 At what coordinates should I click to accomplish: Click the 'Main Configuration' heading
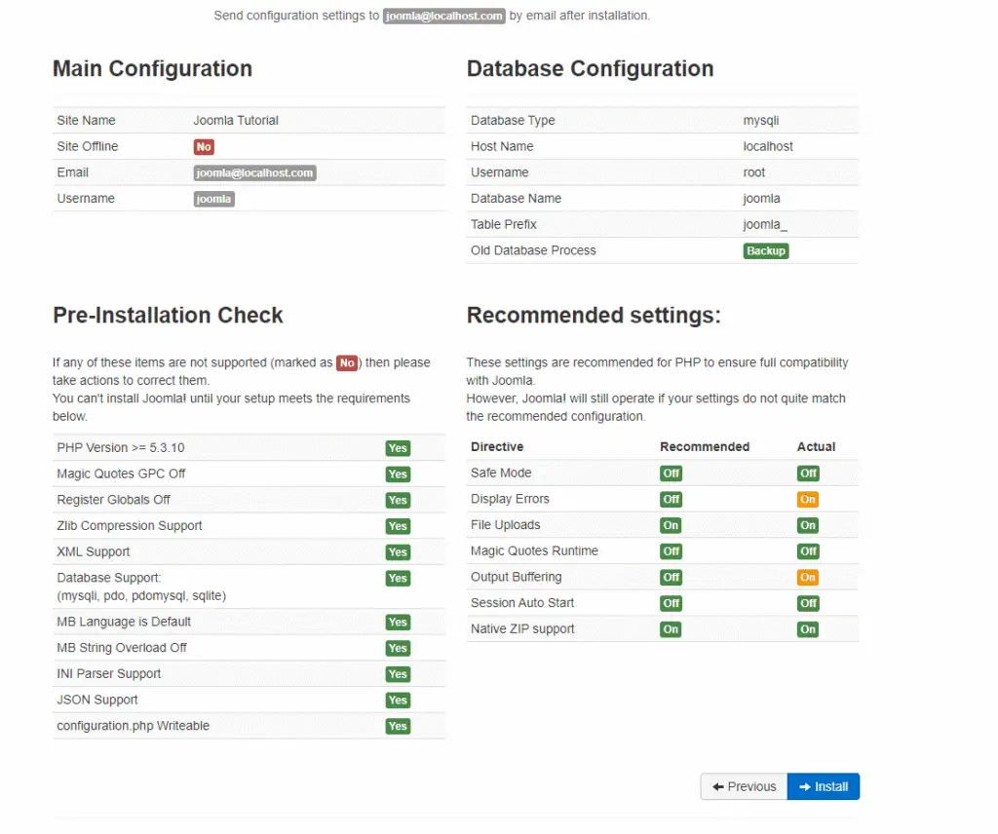[x=152, y=69]
